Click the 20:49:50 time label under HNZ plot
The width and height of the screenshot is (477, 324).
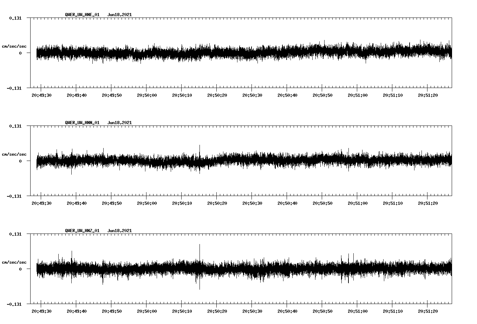pyautogui.click(x=112, y=311)
